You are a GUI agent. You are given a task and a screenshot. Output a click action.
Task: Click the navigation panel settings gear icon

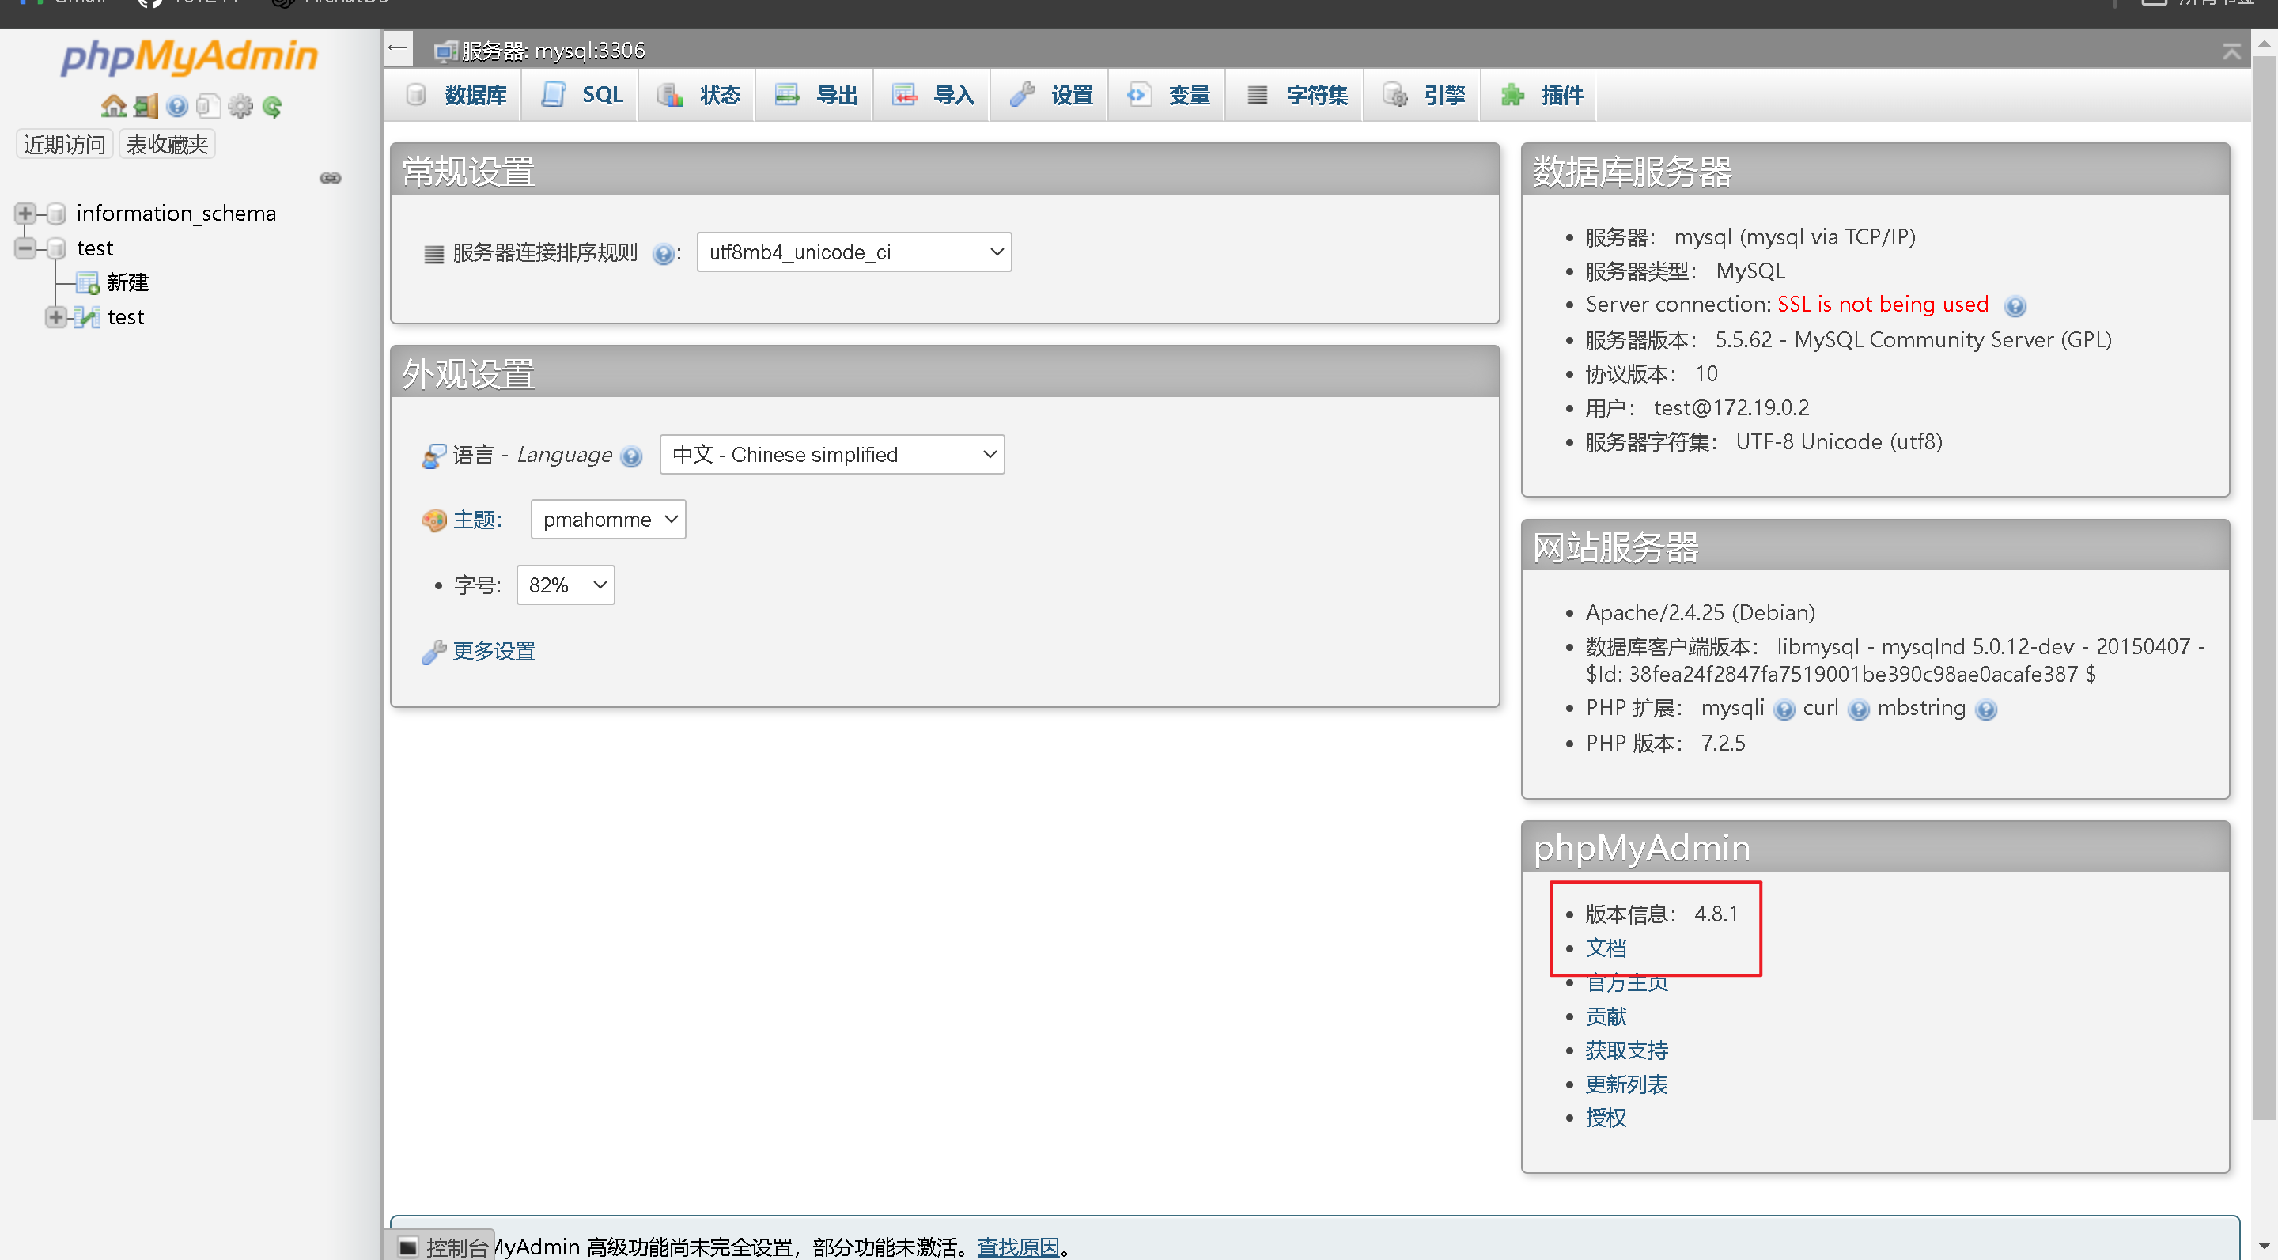[240, 107]
